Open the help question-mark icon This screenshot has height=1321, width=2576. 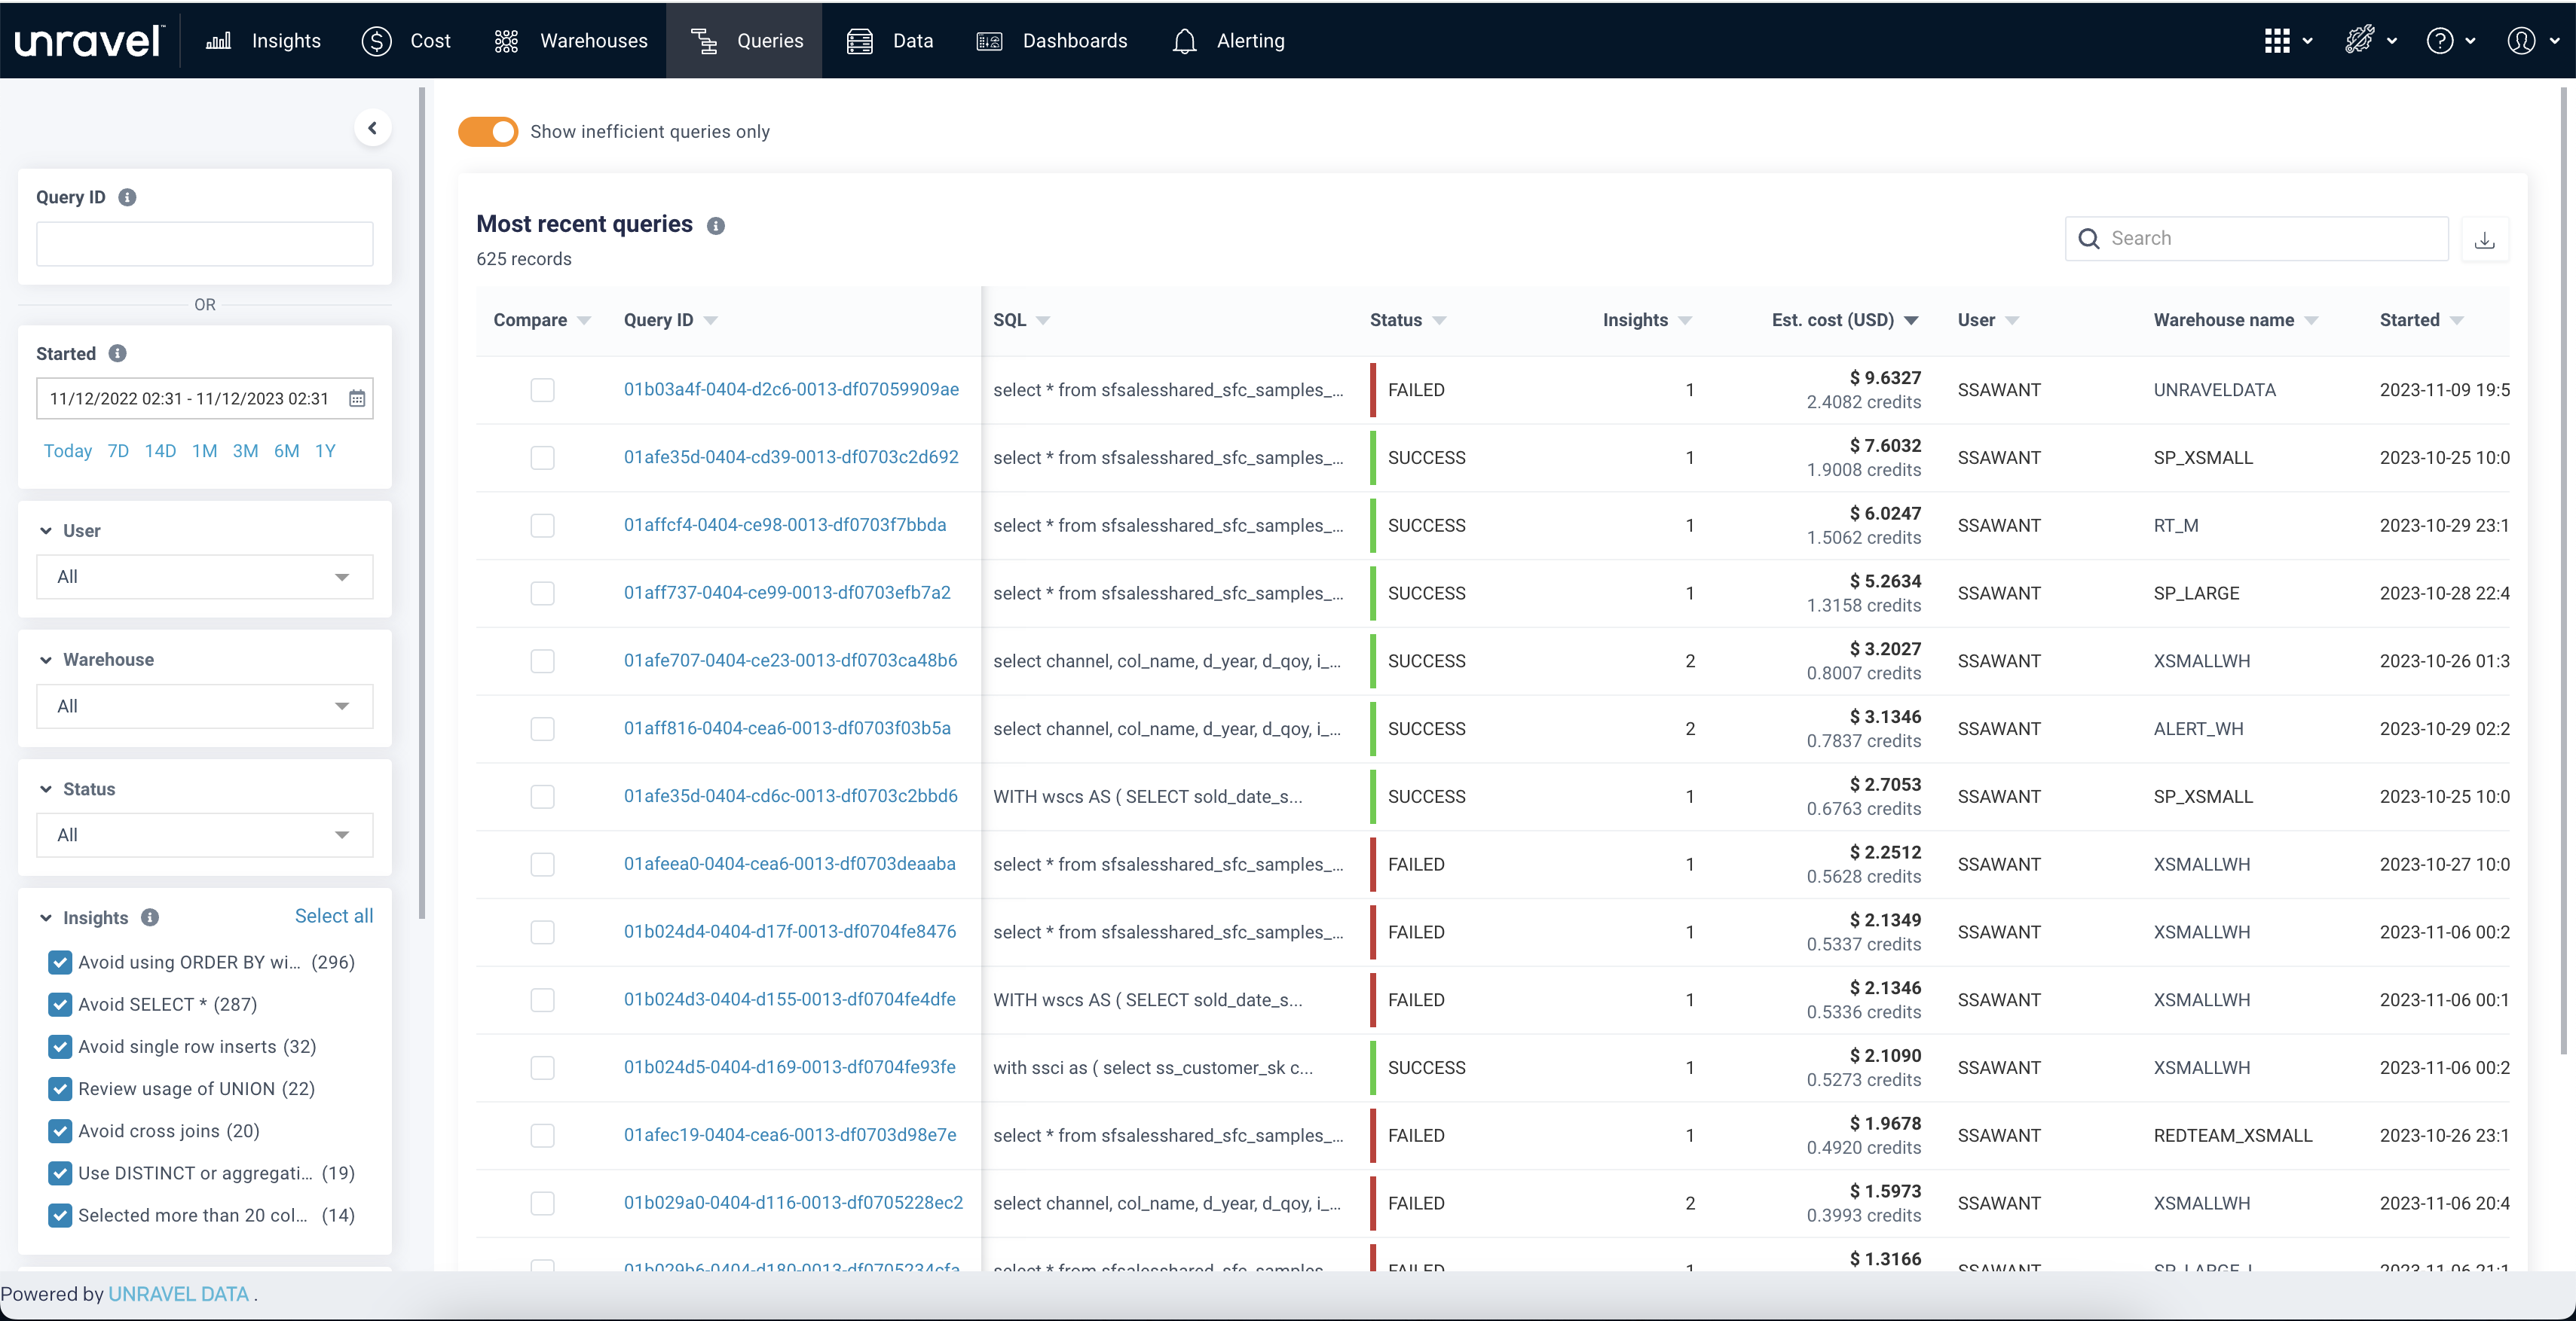(x=2440, y=41)
